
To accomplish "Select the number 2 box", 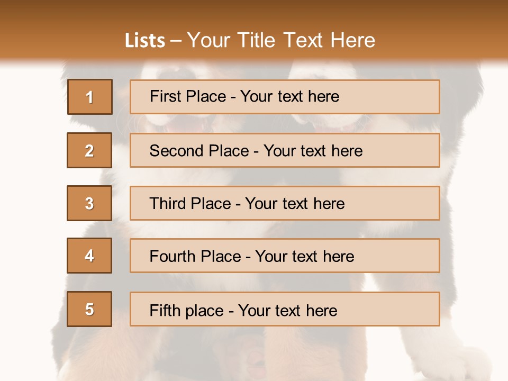I will (x=89, y=150).
